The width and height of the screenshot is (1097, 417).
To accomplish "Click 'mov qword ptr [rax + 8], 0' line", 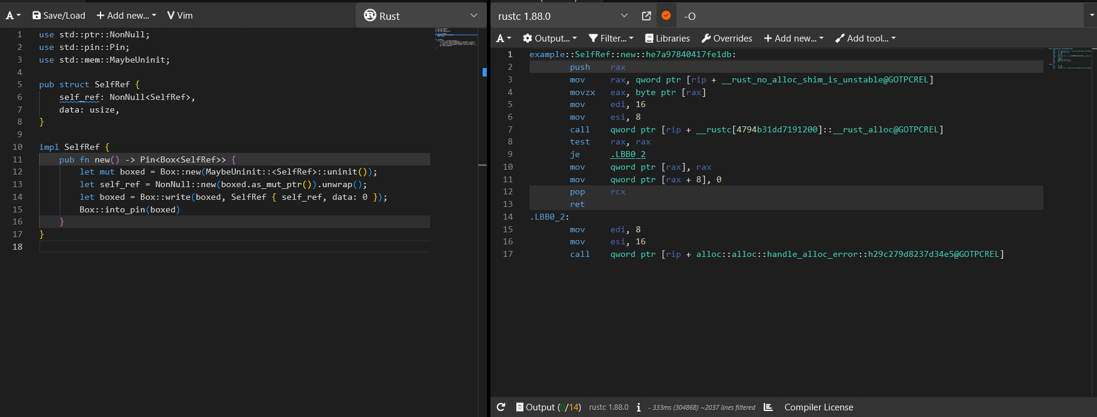I will 646,180.
